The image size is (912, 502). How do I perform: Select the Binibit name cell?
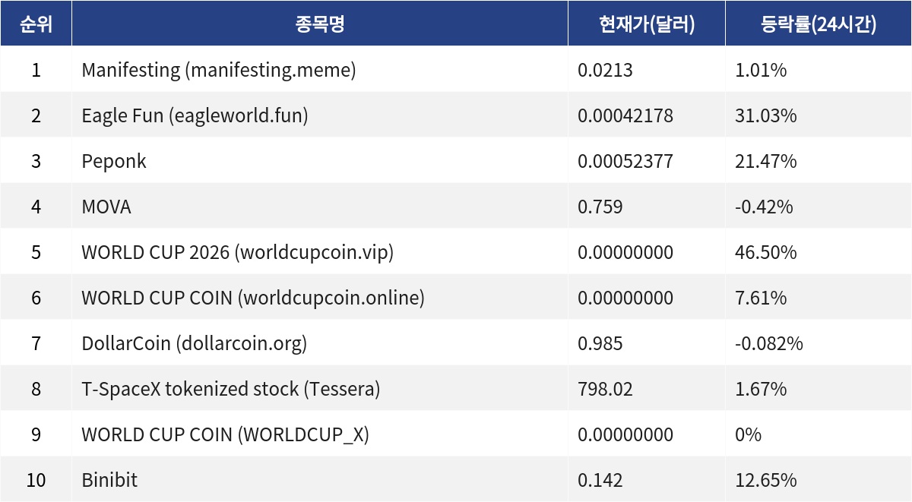point(320,480)
